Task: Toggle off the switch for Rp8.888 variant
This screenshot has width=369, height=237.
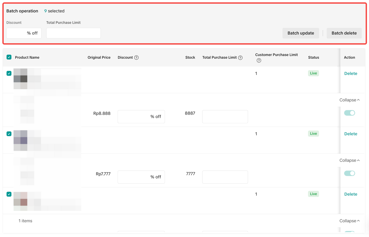Action: click(349, 113)
